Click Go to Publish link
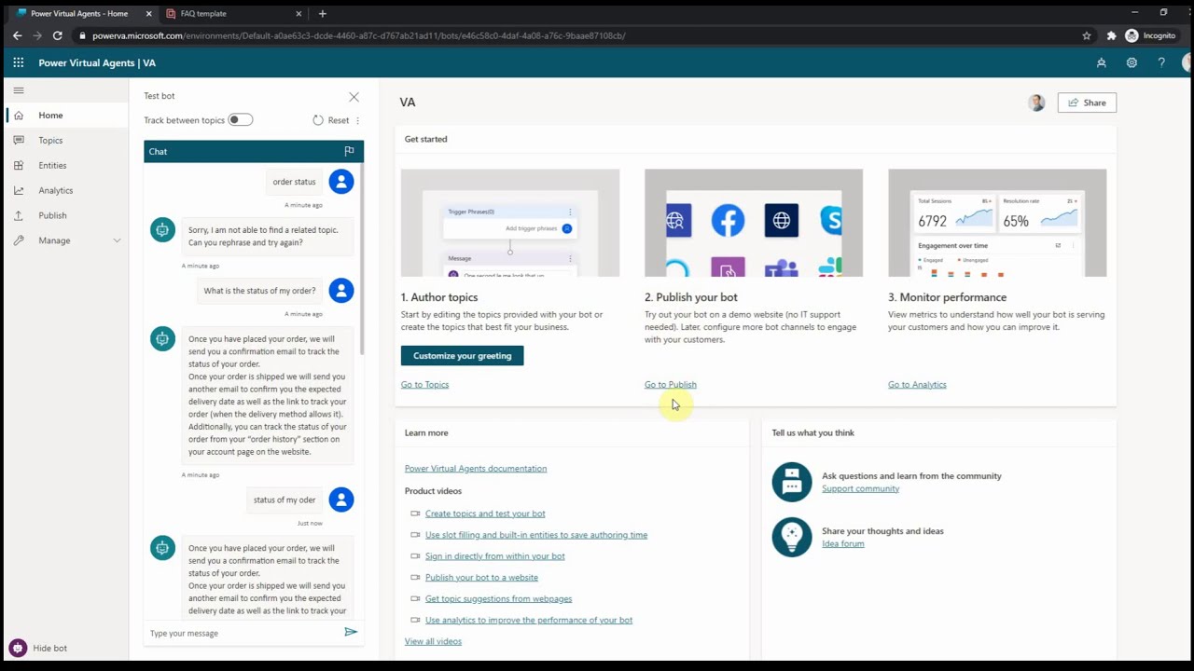The width and height of the screenshot is (1194, 671). coord(670,384)
